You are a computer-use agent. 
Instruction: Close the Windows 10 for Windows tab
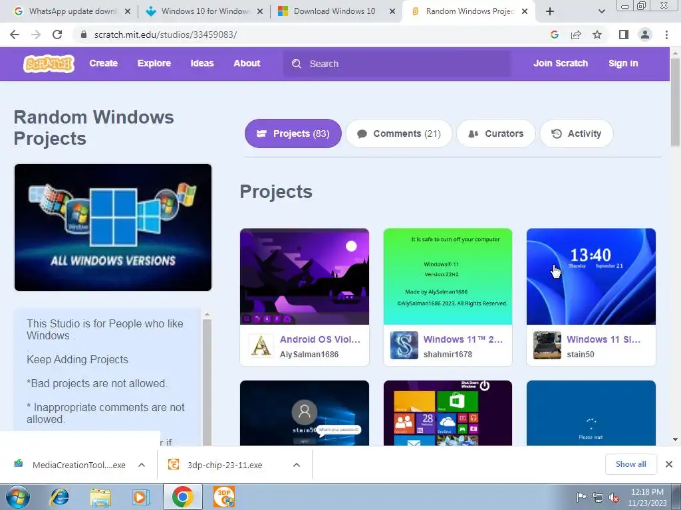pyautogui.click(x=260, y=12)
